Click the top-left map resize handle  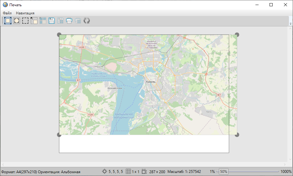click(x=59, y=35)
